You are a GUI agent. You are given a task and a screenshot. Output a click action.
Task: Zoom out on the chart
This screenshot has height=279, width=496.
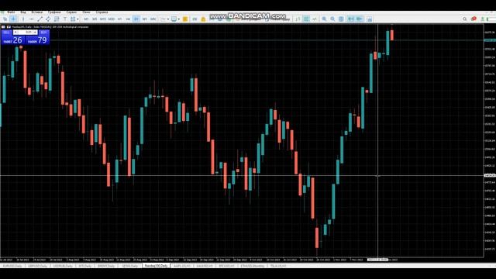[x=332, y=19]
